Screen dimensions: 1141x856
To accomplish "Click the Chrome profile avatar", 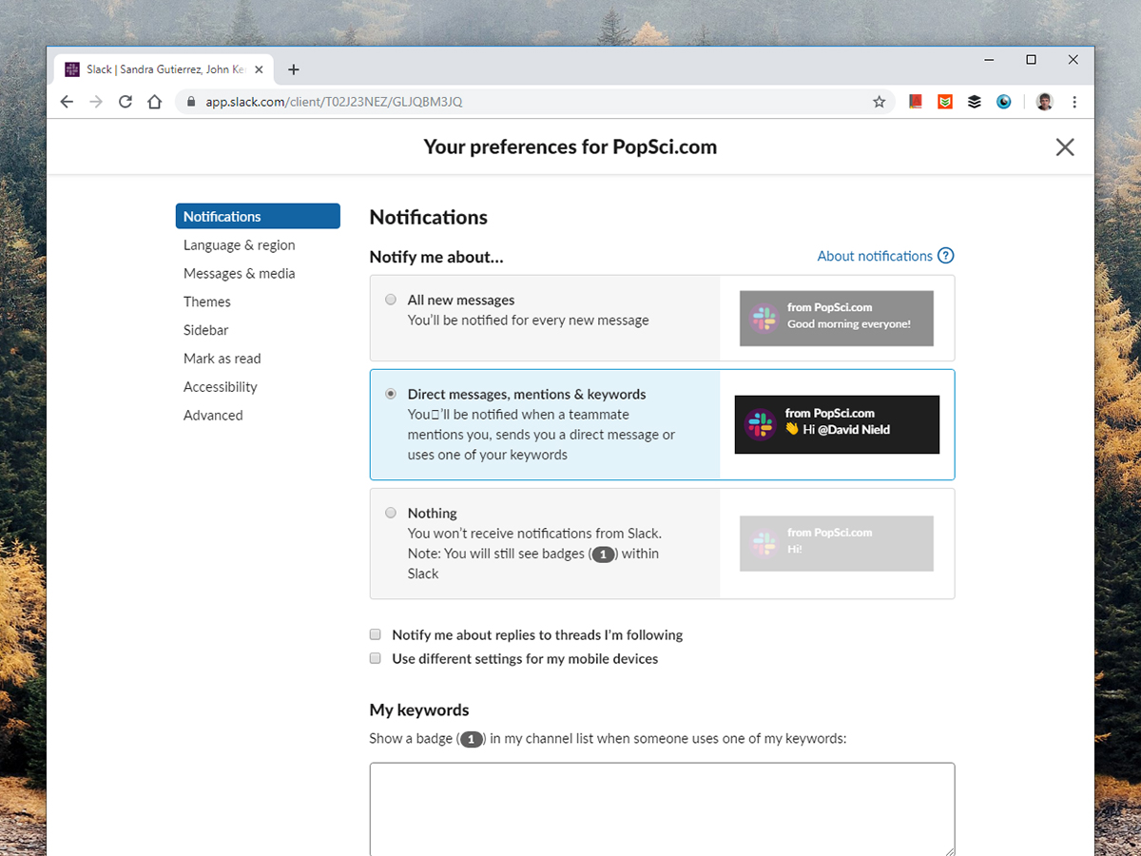I will (x=1044, y=102).
